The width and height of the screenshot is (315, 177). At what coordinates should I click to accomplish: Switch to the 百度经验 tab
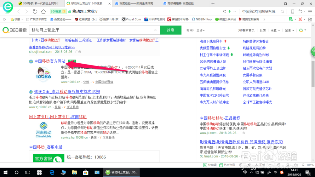click(x=137, y=3)
